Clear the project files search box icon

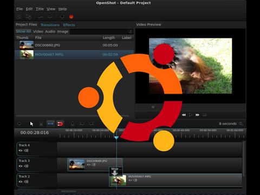[x=130, y=31]
